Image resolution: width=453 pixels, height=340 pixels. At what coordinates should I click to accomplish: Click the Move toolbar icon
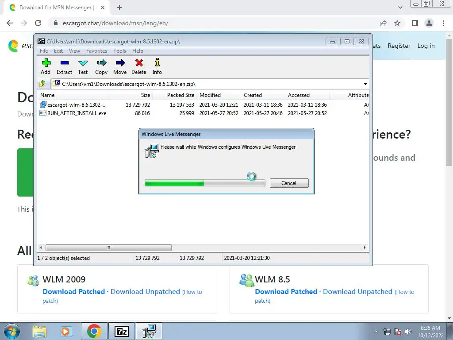[120, 63]
